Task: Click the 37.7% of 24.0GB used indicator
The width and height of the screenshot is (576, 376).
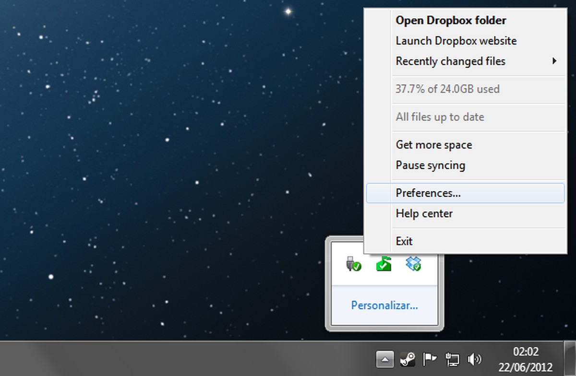Action: pyautogui.click(x=447, y=89)
